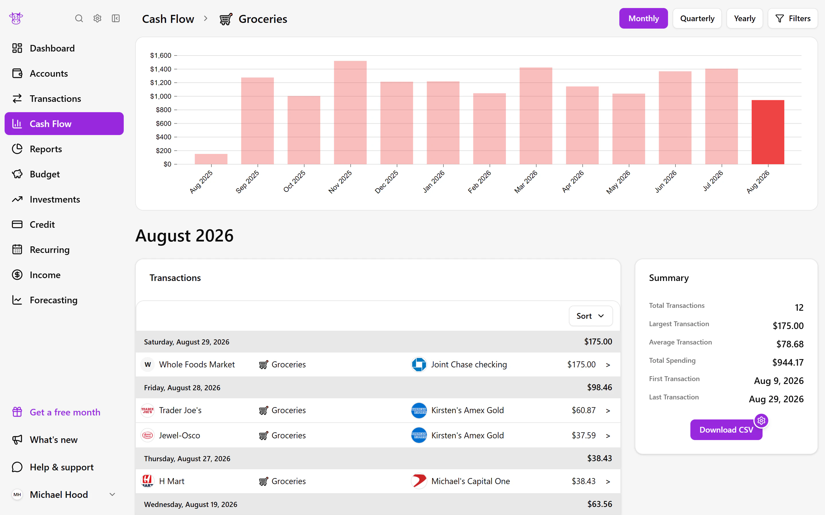Click the Recurring calendar icon
The height and width of the screenshot is (515, 825).
pyautogui.click(x=17, y=250)
